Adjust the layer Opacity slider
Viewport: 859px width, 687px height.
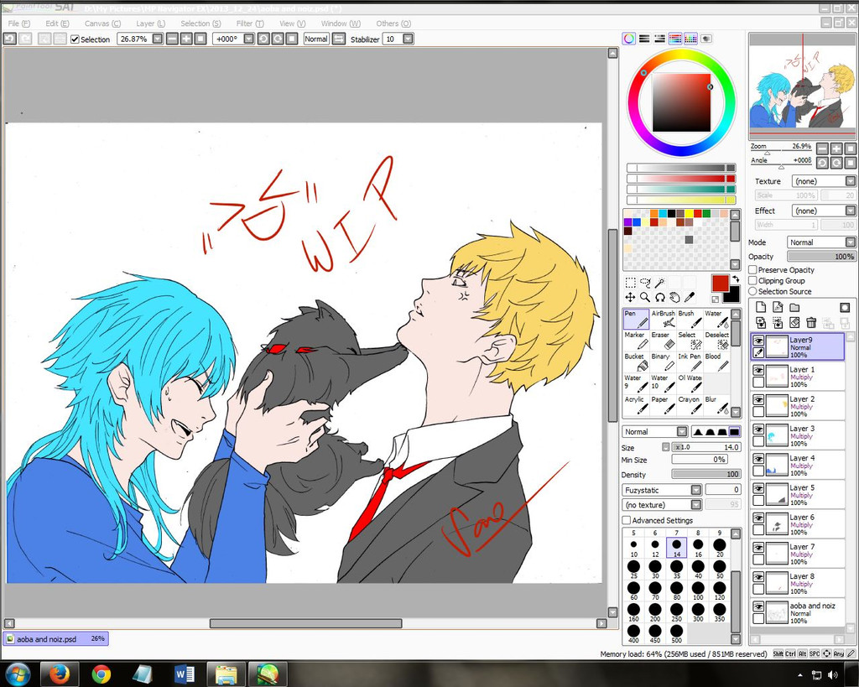821,257
